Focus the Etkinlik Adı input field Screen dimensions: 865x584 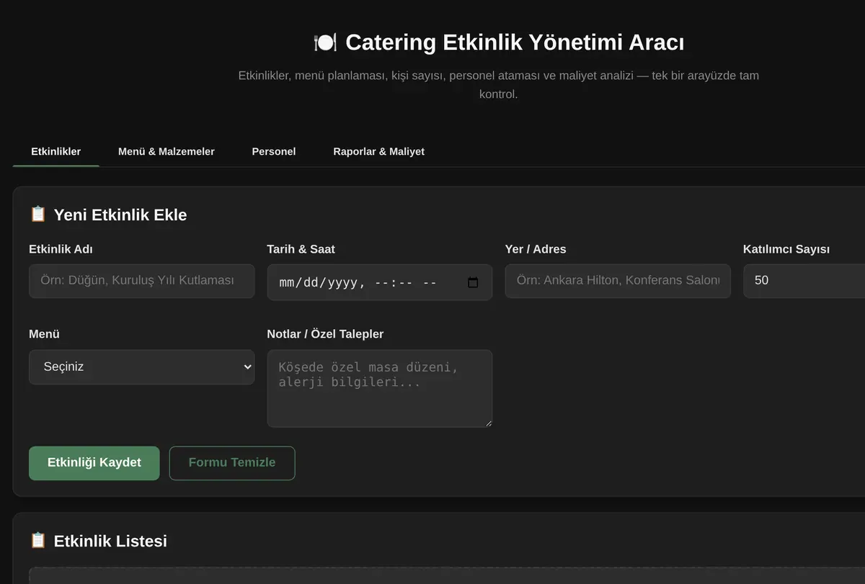[142, 281]
